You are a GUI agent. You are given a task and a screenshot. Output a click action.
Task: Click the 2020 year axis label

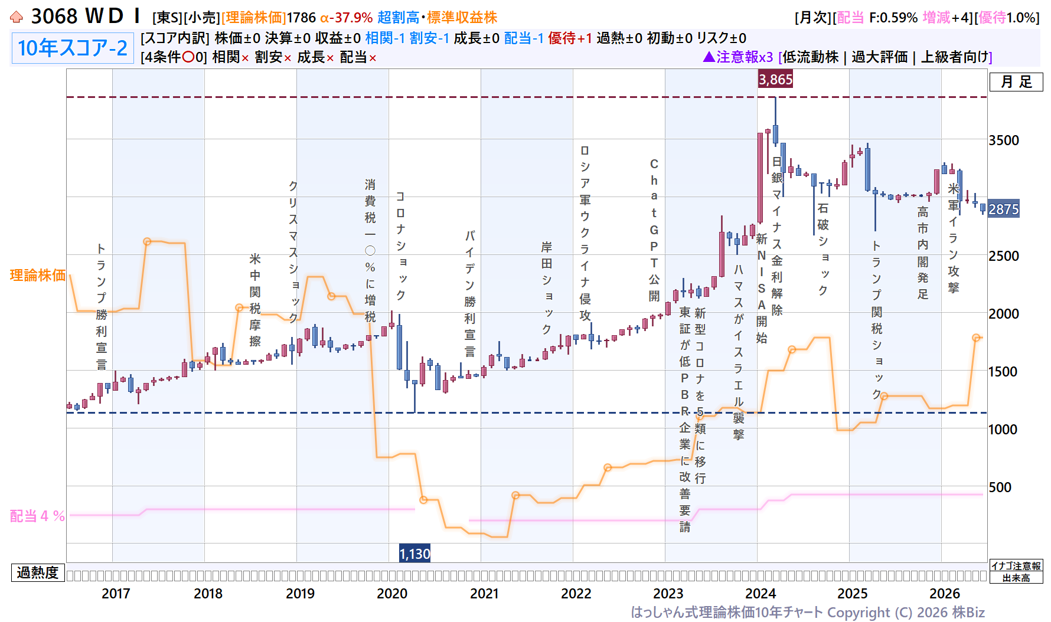[x=392, y=594]
